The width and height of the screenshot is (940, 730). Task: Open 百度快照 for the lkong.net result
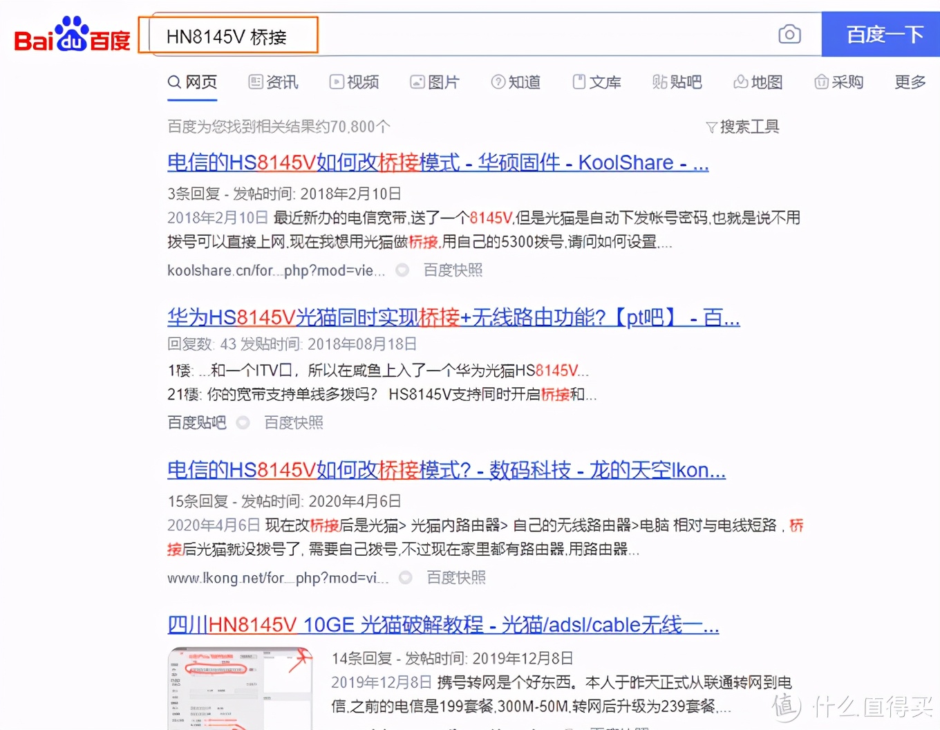(455, 578)
